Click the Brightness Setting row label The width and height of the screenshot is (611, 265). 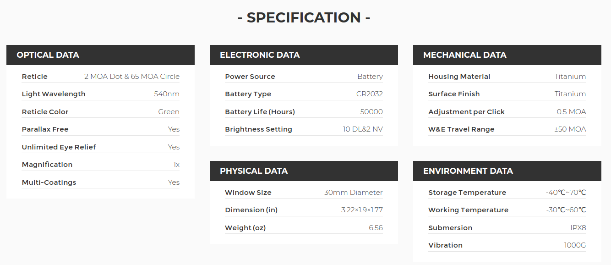(259, 129)
